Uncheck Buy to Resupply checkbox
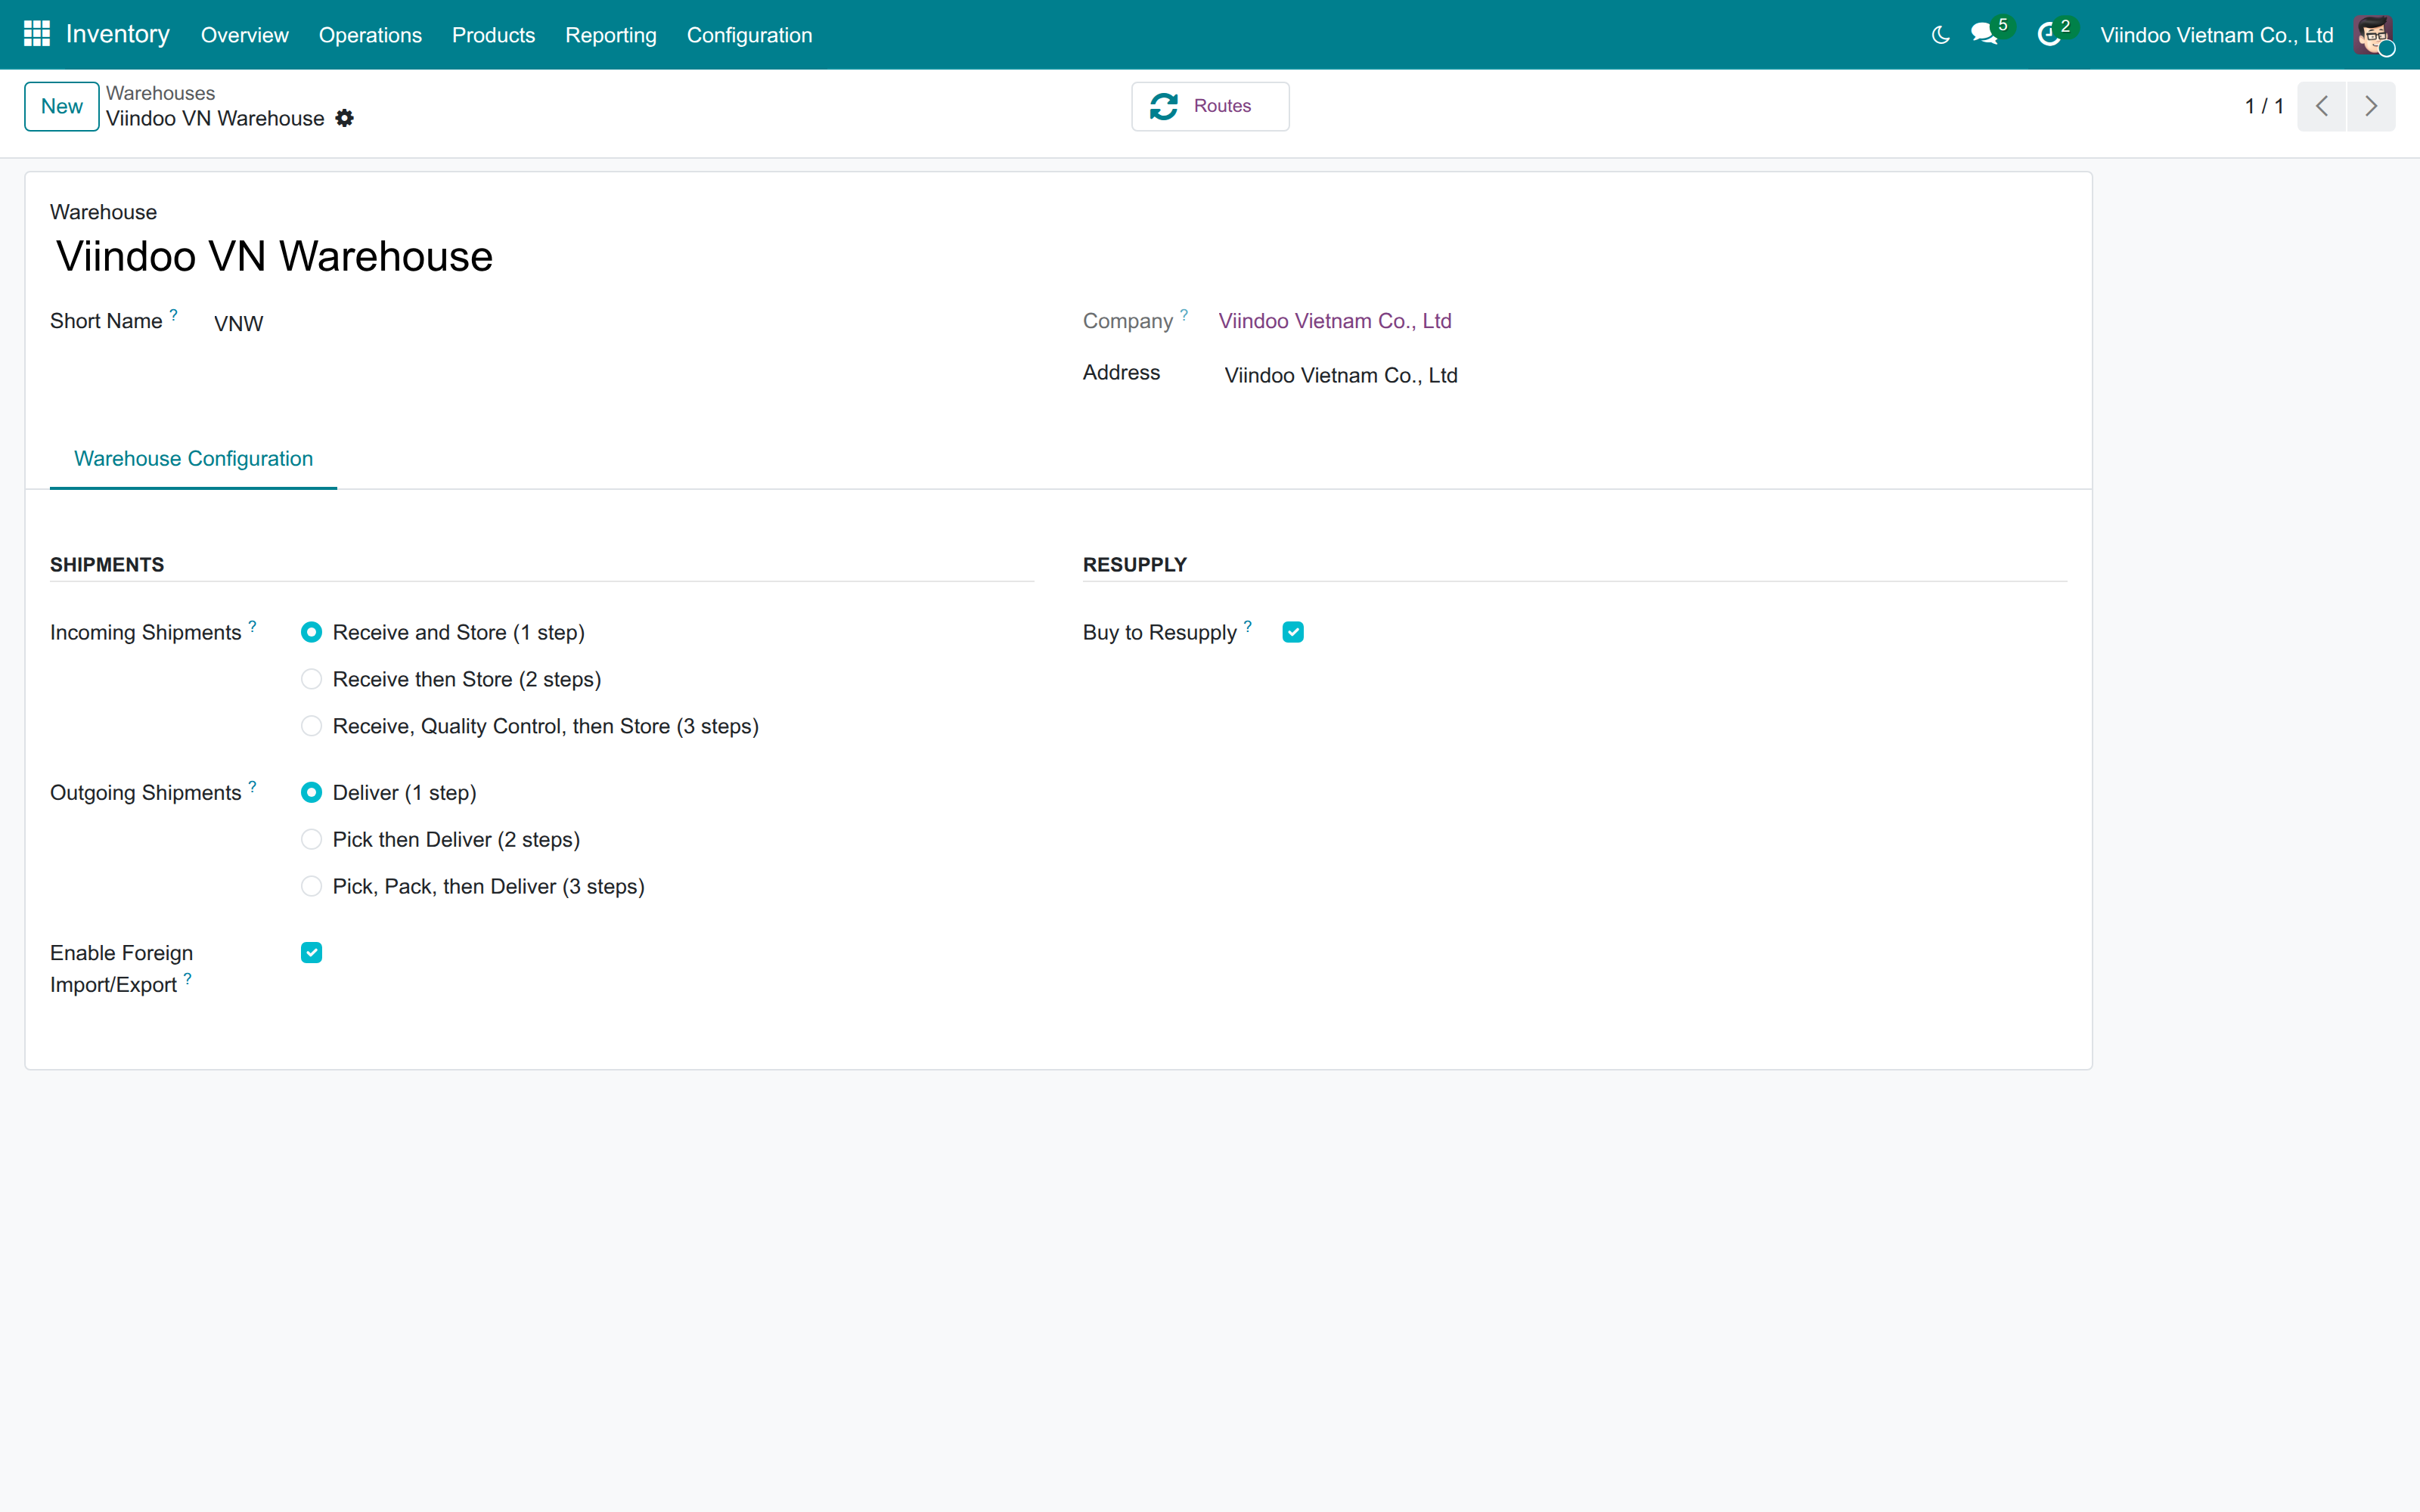This screenshot has width=2420, height=1512. (x=1293, y=632)
